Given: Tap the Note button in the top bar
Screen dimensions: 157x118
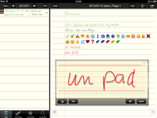Looking at the screenshot, I should [5, 6].
